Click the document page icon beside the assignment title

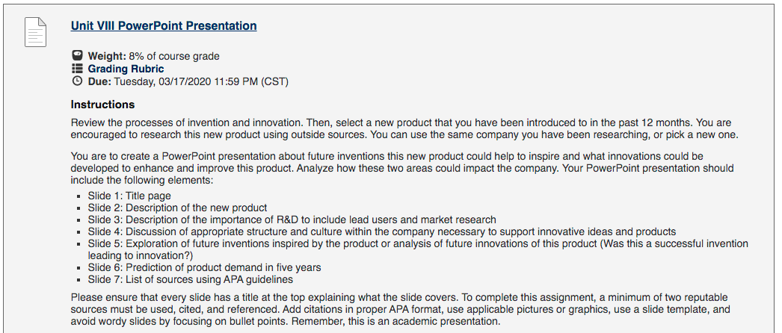point(35,32)
